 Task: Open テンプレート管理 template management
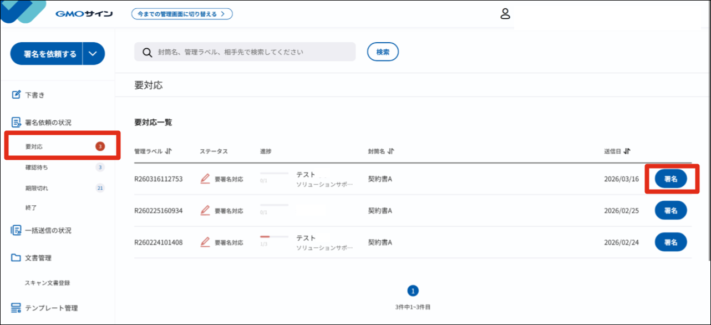click(x=51, y=308)
